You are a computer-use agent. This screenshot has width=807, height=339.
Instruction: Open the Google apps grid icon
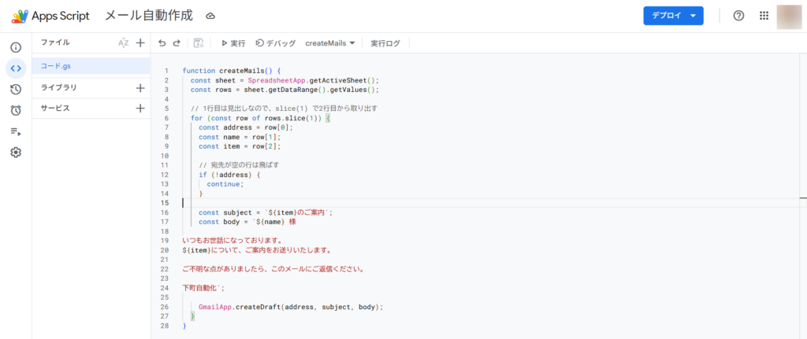point(764,16)
